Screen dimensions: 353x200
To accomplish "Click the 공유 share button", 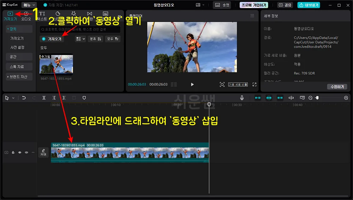I will pyautogui.click(x=285, y=5).
